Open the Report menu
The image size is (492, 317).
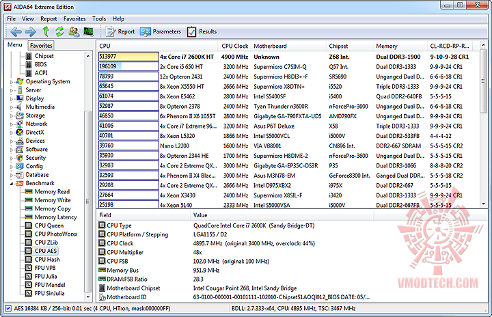[x=49, y=19]
